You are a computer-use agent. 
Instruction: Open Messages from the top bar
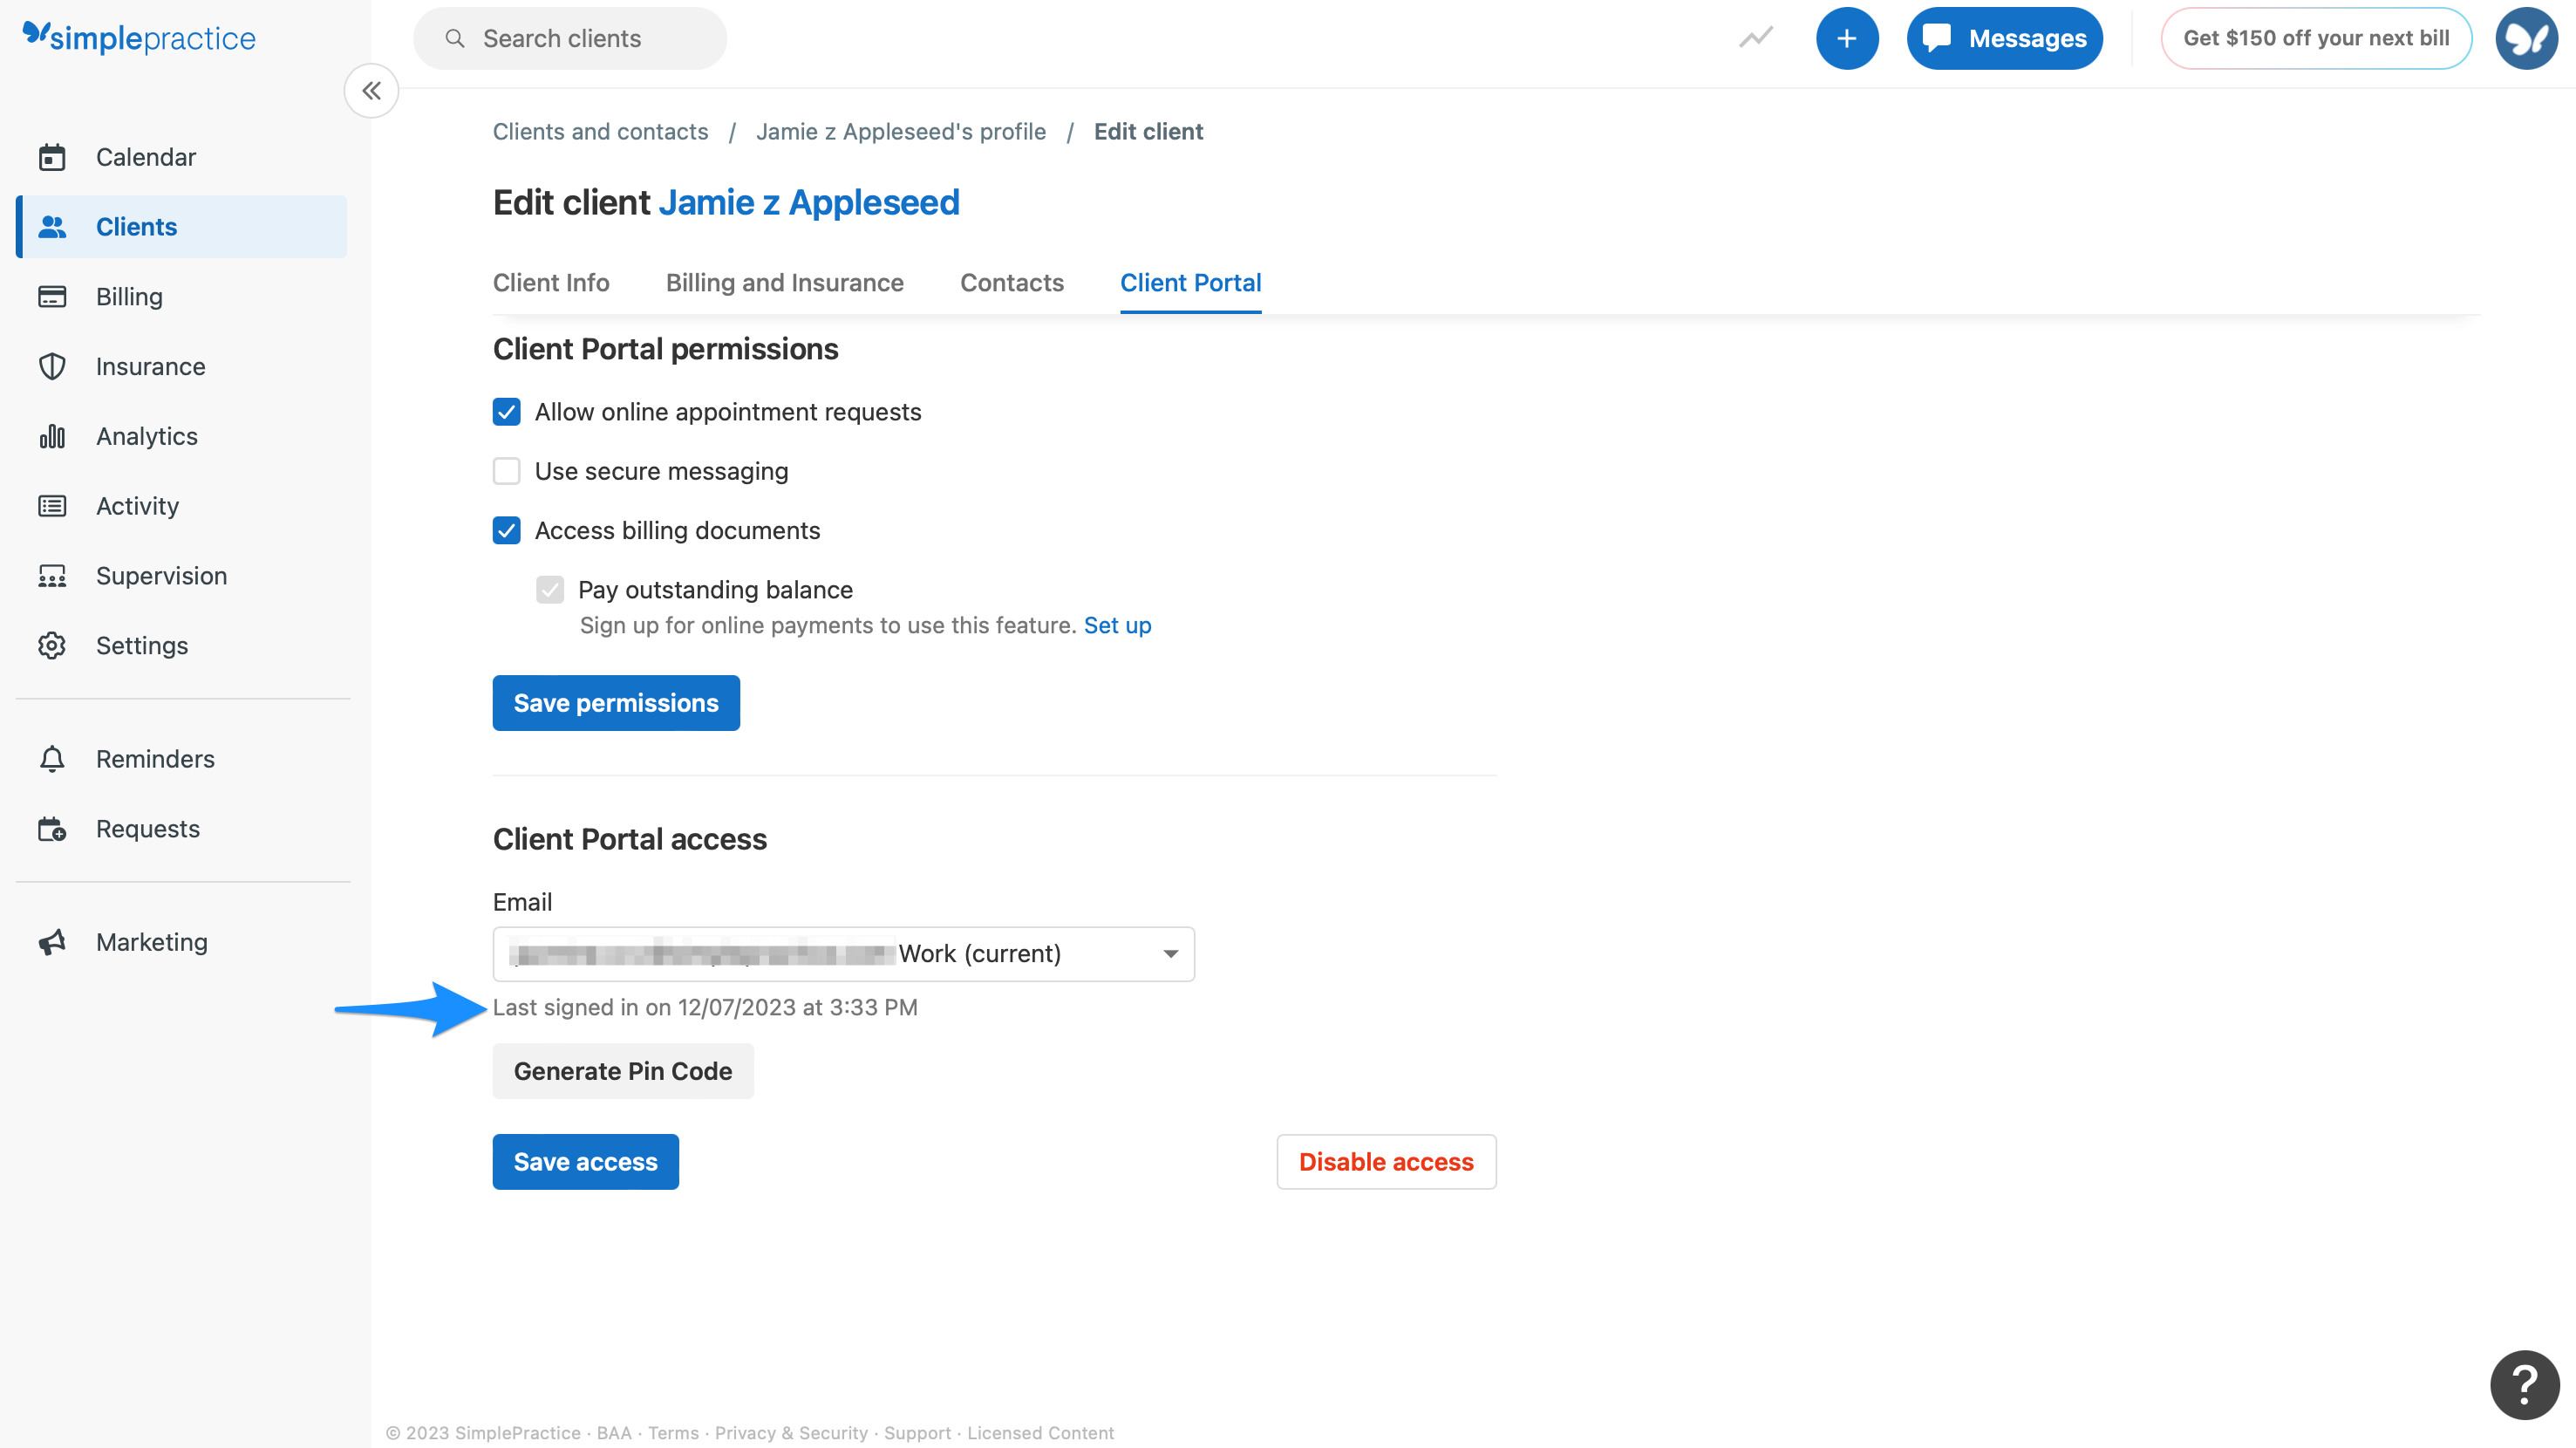tap(2004, 38)
